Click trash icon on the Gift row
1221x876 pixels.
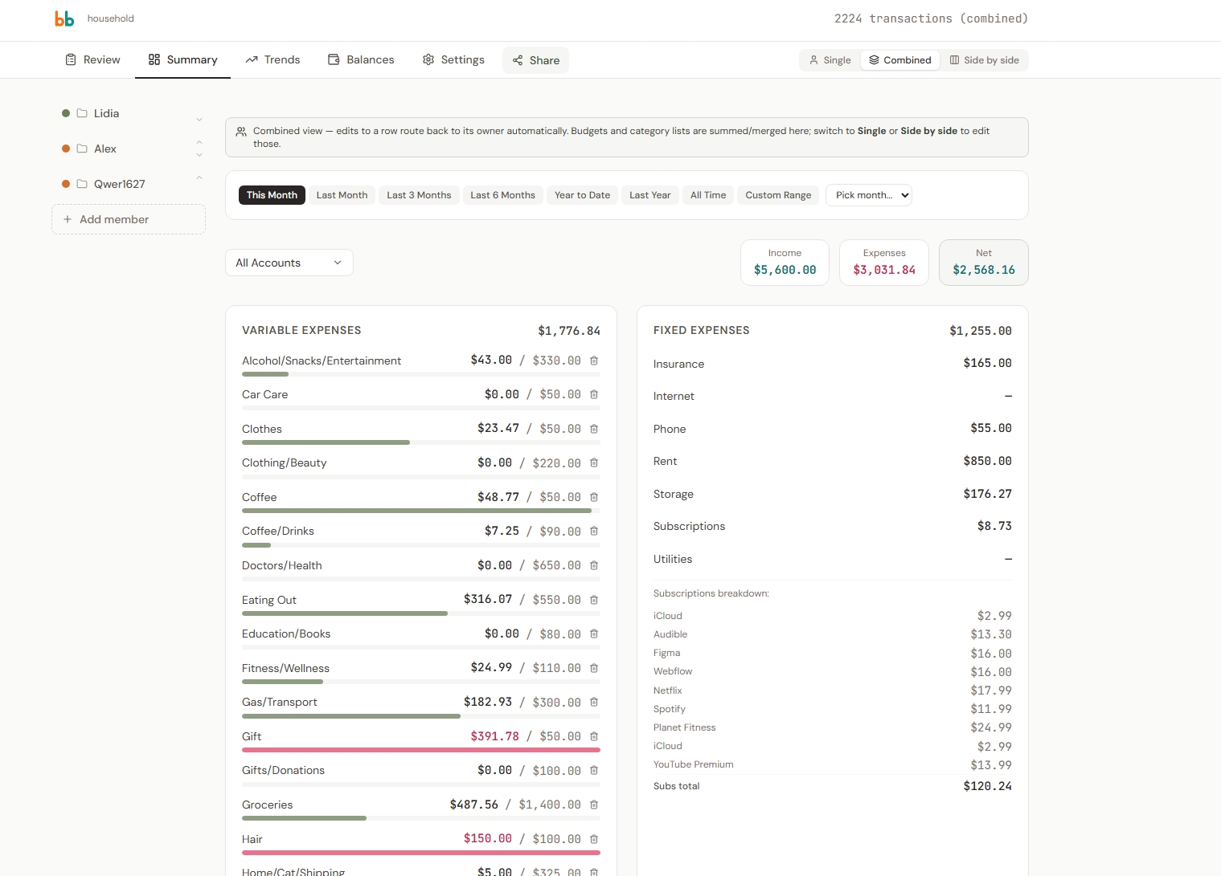coord(594,736)
